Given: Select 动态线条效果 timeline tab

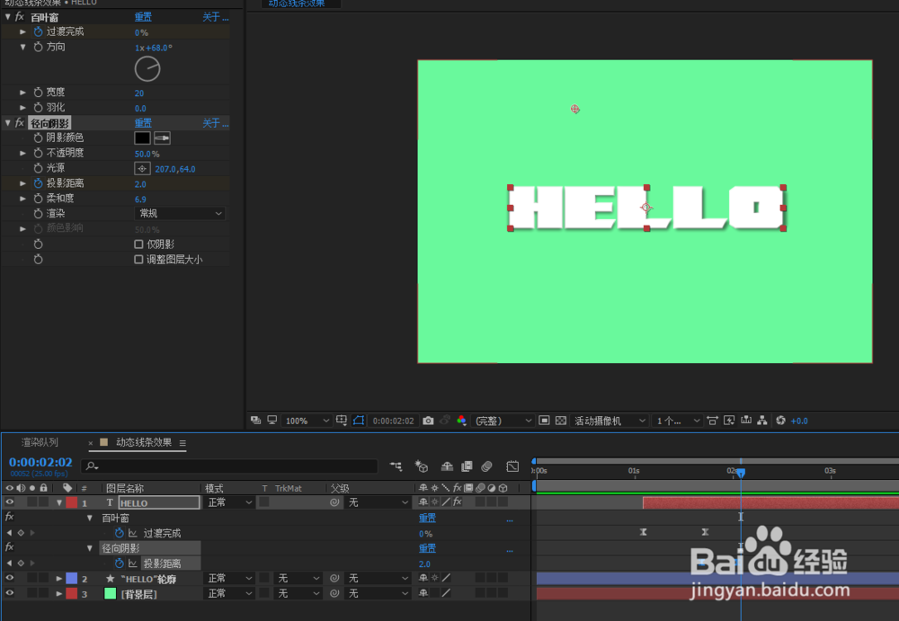Looking at the screenshot, I should tap(144, 442).
